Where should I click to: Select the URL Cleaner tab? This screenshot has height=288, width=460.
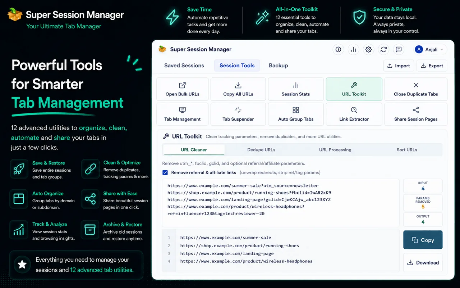pos(194,150)
